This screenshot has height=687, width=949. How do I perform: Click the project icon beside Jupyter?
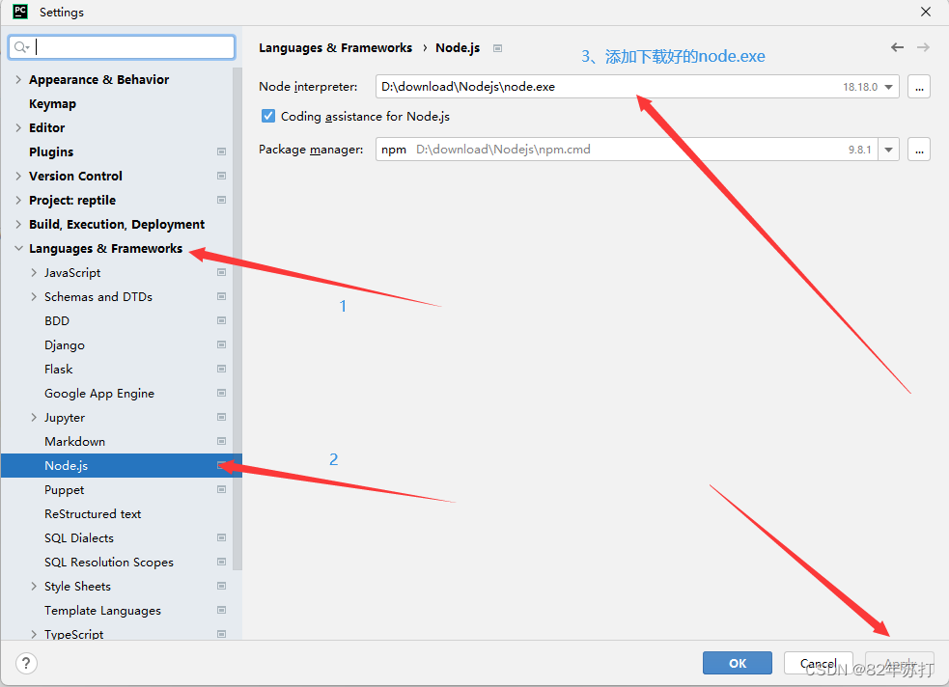tap(221, 417)
